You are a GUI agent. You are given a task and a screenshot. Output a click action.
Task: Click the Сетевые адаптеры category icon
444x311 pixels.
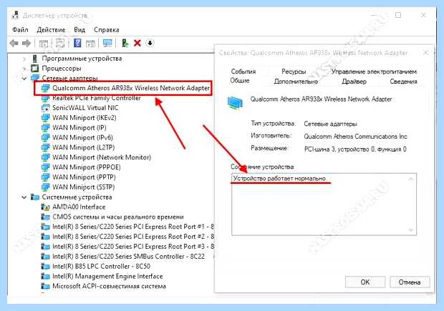[x=35, y=78]
